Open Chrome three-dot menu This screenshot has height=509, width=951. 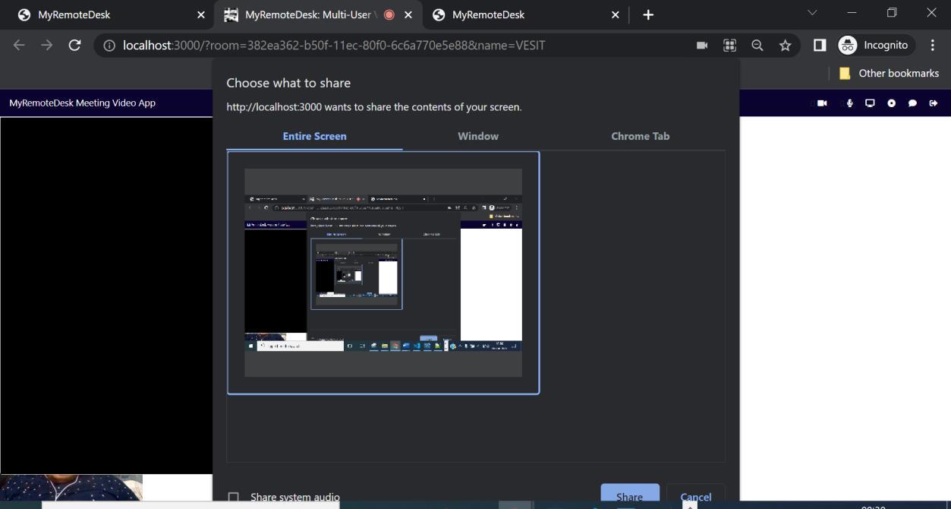pyautogui.click(x=933, y=46)
